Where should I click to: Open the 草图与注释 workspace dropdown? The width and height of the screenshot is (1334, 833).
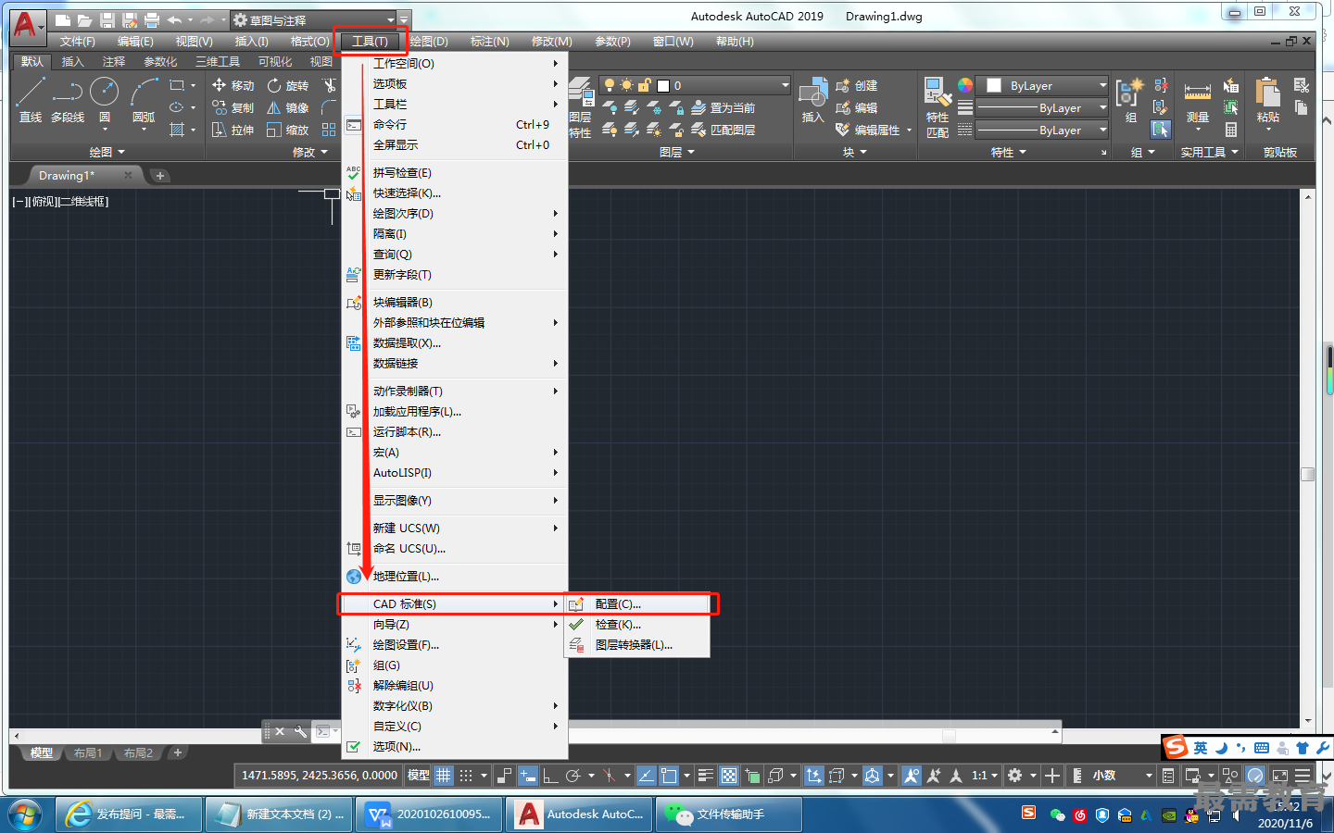click(x=313, y=20)
